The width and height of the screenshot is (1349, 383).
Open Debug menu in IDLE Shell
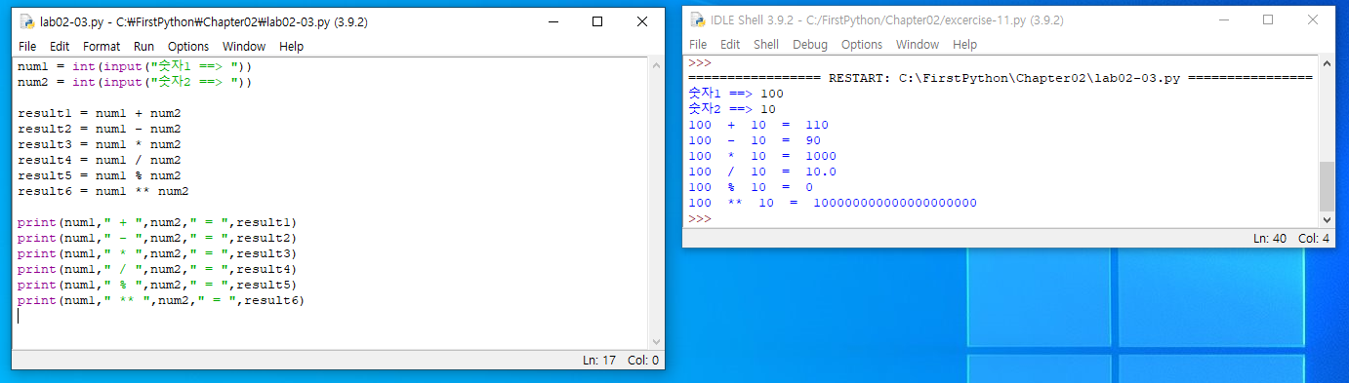point(809,44)
